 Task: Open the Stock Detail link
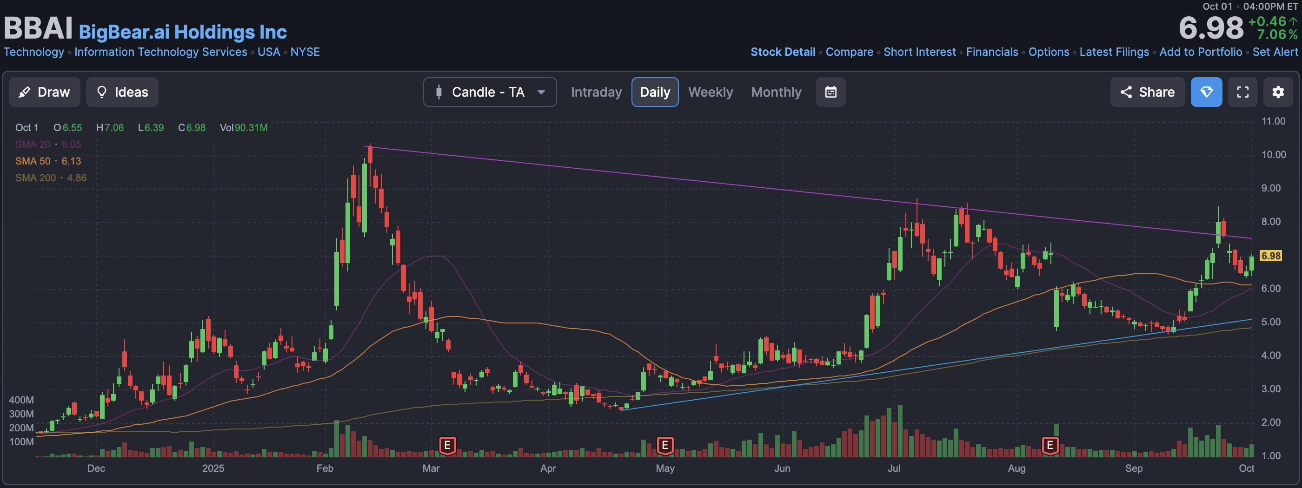point(783,52)
